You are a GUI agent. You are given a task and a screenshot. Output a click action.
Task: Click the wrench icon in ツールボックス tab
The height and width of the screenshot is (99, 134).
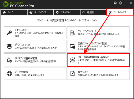tap(110, 12)
